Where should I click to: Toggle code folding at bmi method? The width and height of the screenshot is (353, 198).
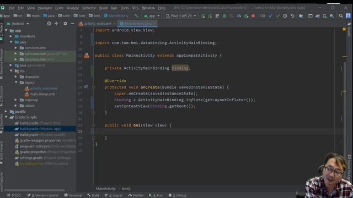click(x=94, y=125)
